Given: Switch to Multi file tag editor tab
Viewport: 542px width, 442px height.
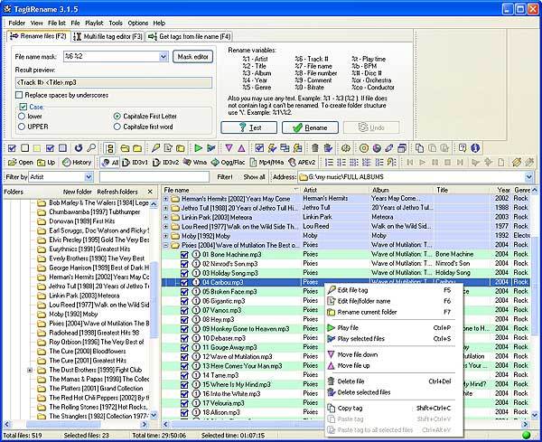Looking at the screenshot, I should (x=108, y=36).
